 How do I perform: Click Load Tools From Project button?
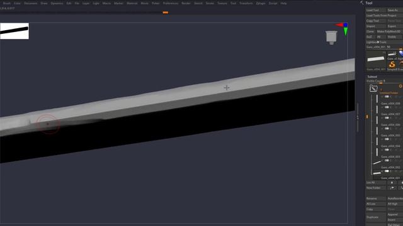click(384, 16)
